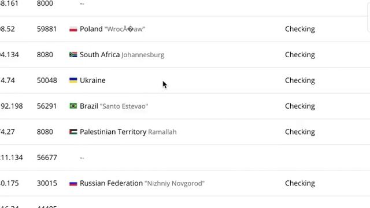Image resolution: width=370 pixels, height=208 pixels.
Task: Click Russian Federation "Nizhniy Novgorod" location
Action: click(x=142, y=183)
